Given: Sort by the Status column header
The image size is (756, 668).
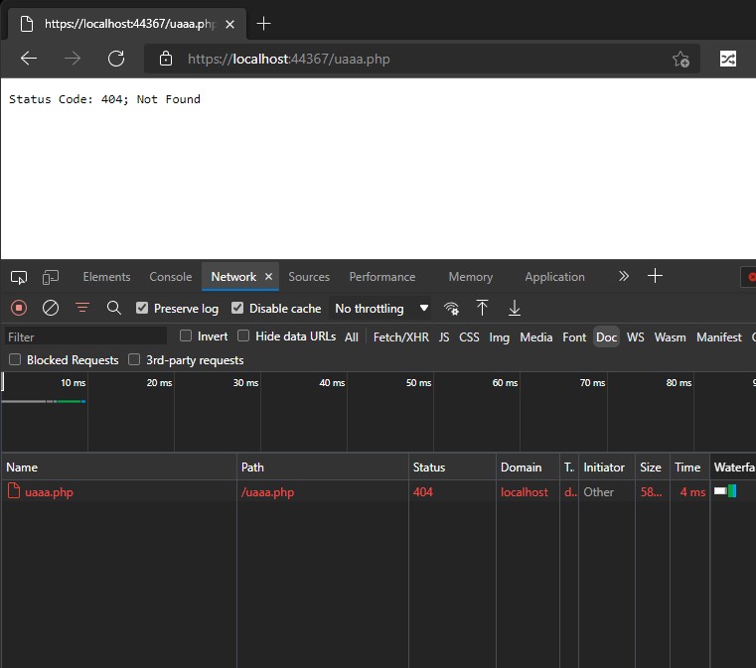Looking at the screenshot, I should click(452, 468).
